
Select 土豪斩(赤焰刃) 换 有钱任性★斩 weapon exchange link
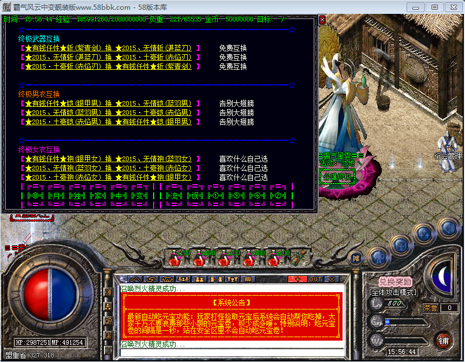(x=110, y=66)
